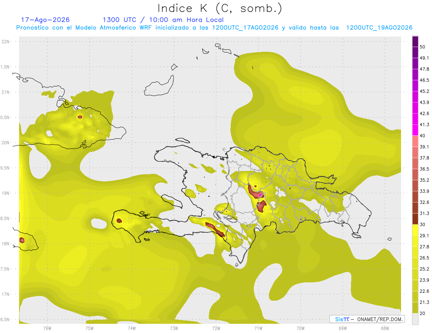The image size is (432, 333).
Task: Click the "1300 UTC / 10:00 am Hora Local" text
Action: pyautogui.click(x=163, y=20)
